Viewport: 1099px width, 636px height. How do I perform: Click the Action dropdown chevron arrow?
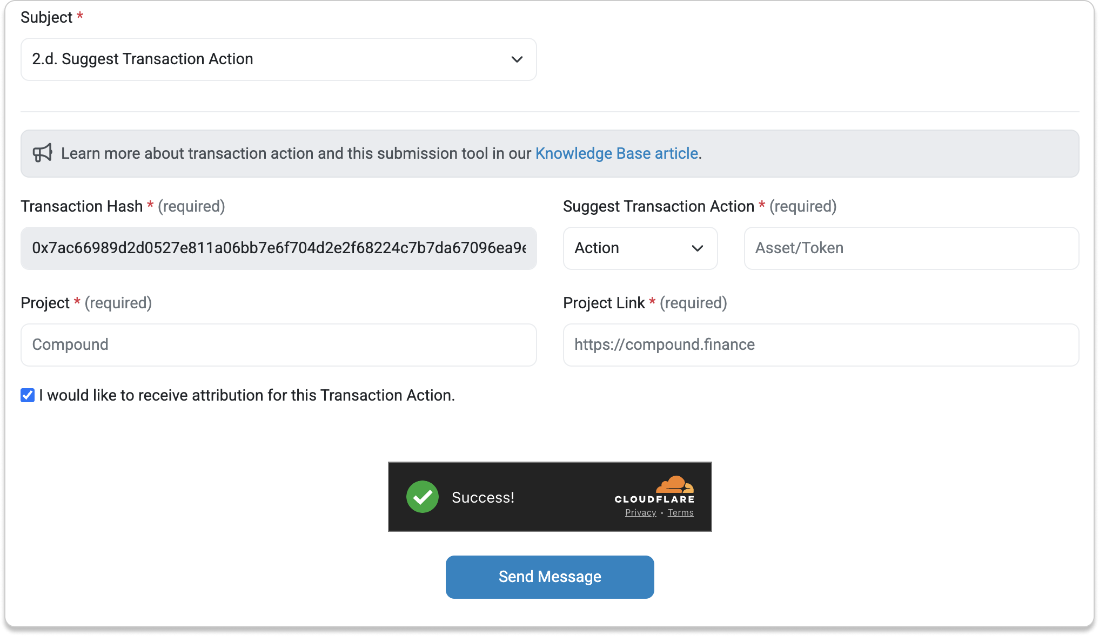pos(697,248)
